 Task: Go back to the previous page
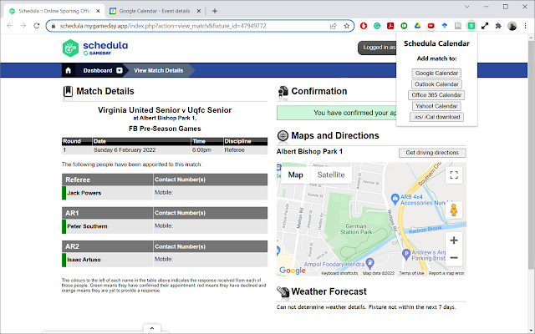coord(9,26)
